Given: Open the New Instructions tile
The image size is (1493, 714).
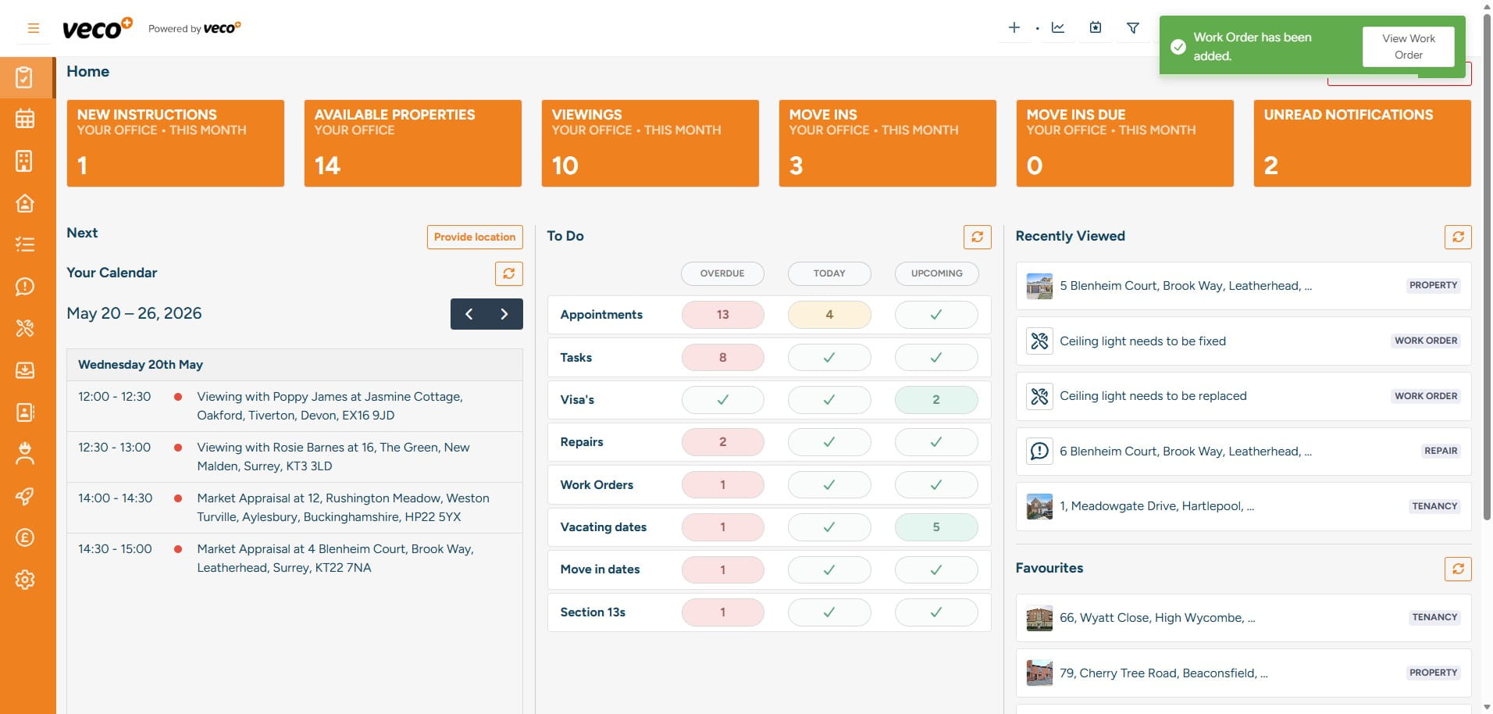Looking at the screenshot, I should click(176, 143).
